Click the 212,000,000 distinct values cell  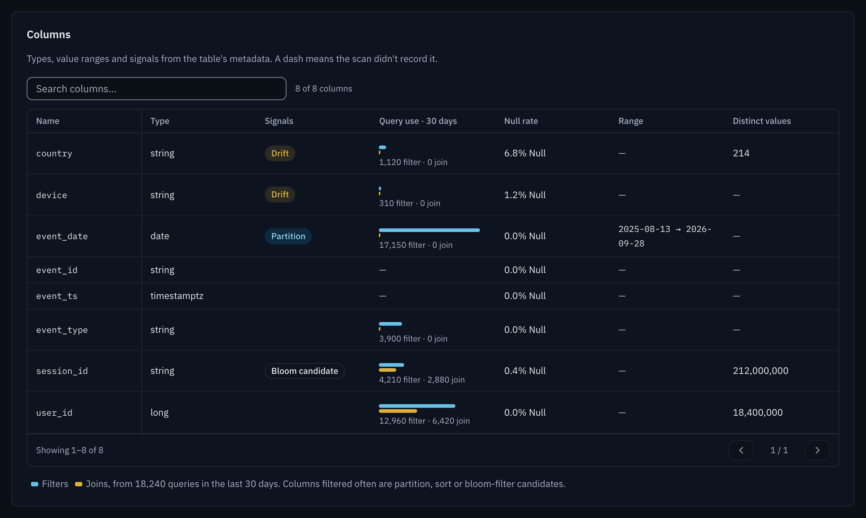tap(761, 371)
